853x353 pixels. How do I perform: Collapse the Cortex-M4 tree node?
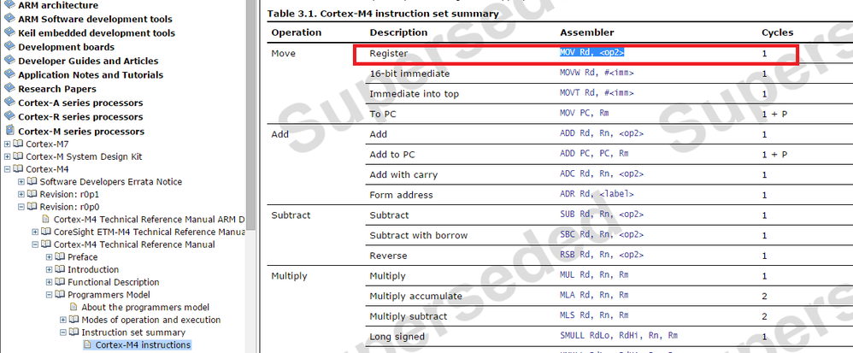pyautogui.click(x=7, y=169)
